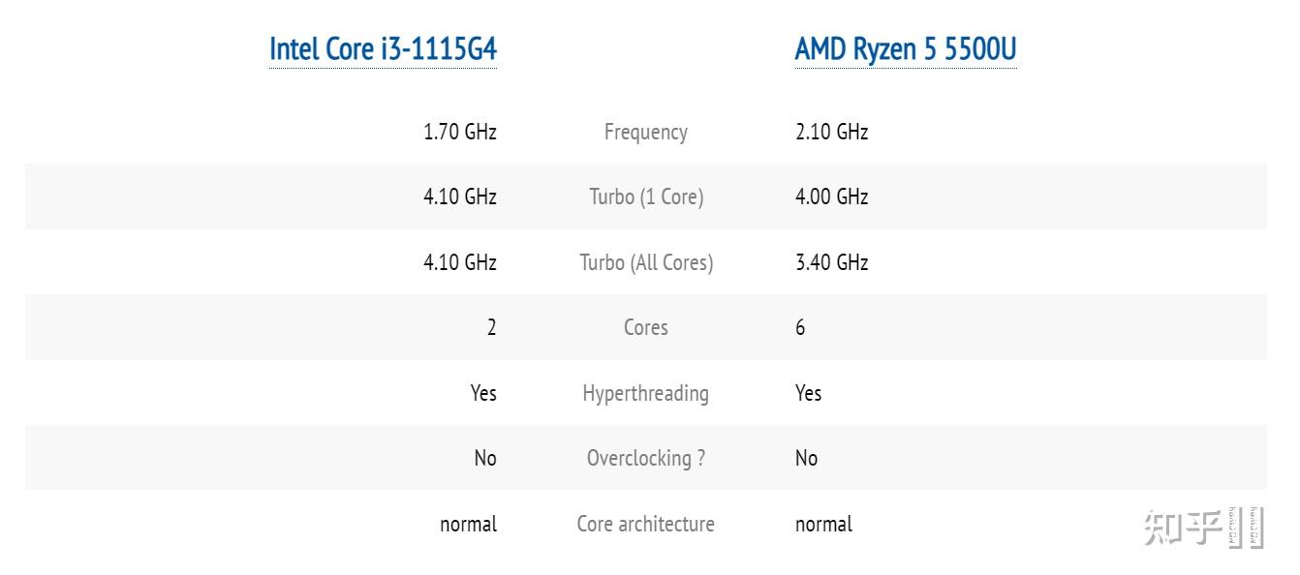Click the Frequency row label
The image size is (1300, 575).
pos(645,132)
